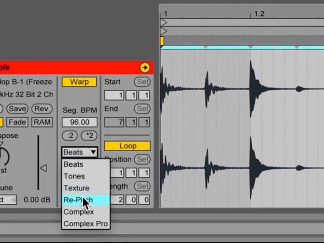Click the End bar field showing 7
Viewport: 324px width, 243px height.
point(114,122)
